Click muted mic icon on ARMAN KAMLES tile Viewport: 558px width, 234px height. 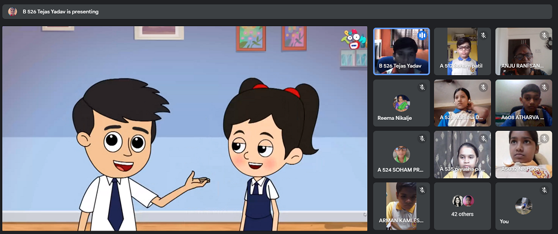pyautogui.click(x=422, y=191)
